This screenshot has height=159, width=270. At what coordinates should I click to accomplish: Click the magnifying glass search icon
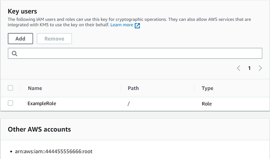pyautogui.click(x=15, y=54)
